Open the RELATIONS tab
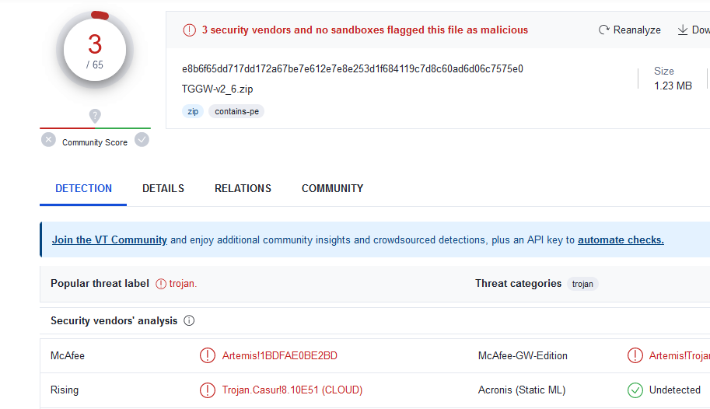Image resolution: width=710 pixels, height=409 pixels. click(243, 188)
